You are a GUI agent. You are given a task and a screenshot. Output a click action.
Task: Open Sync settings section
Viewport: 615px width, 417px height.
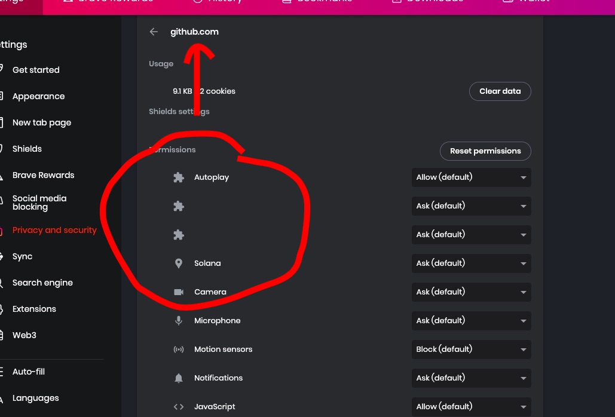pyautogui.click(x=22, y=256)
